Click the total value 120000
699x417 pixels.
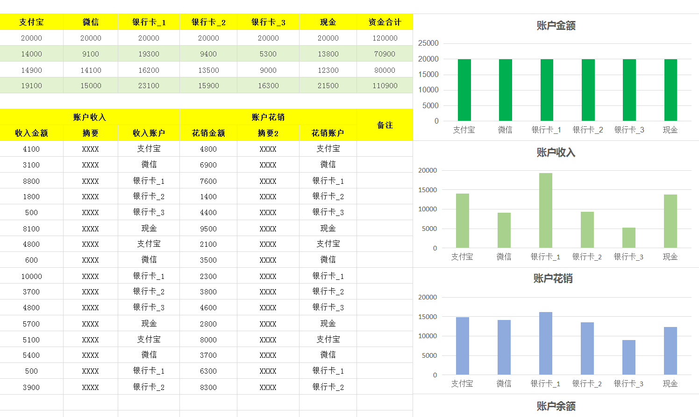click(x=385, y=38)
